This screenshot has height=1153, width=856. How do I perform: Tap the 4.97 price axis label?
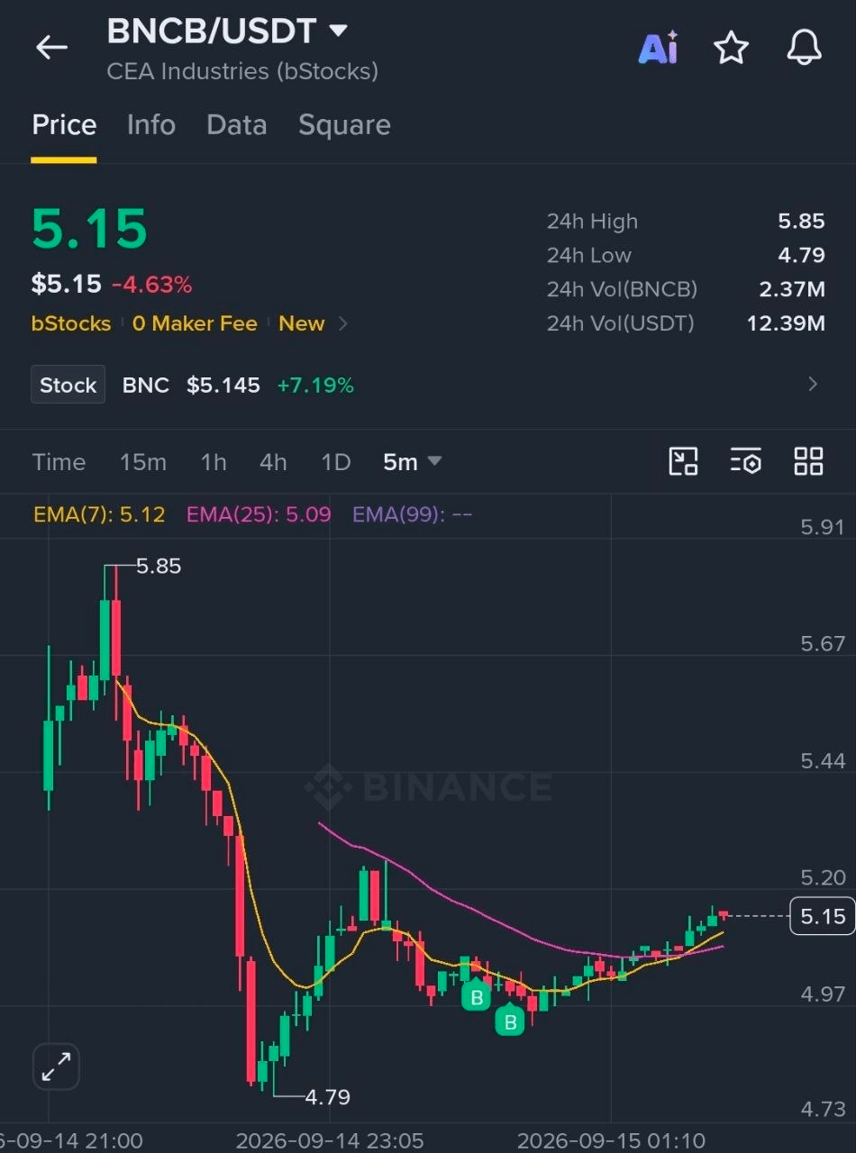[x=823, y=994]
